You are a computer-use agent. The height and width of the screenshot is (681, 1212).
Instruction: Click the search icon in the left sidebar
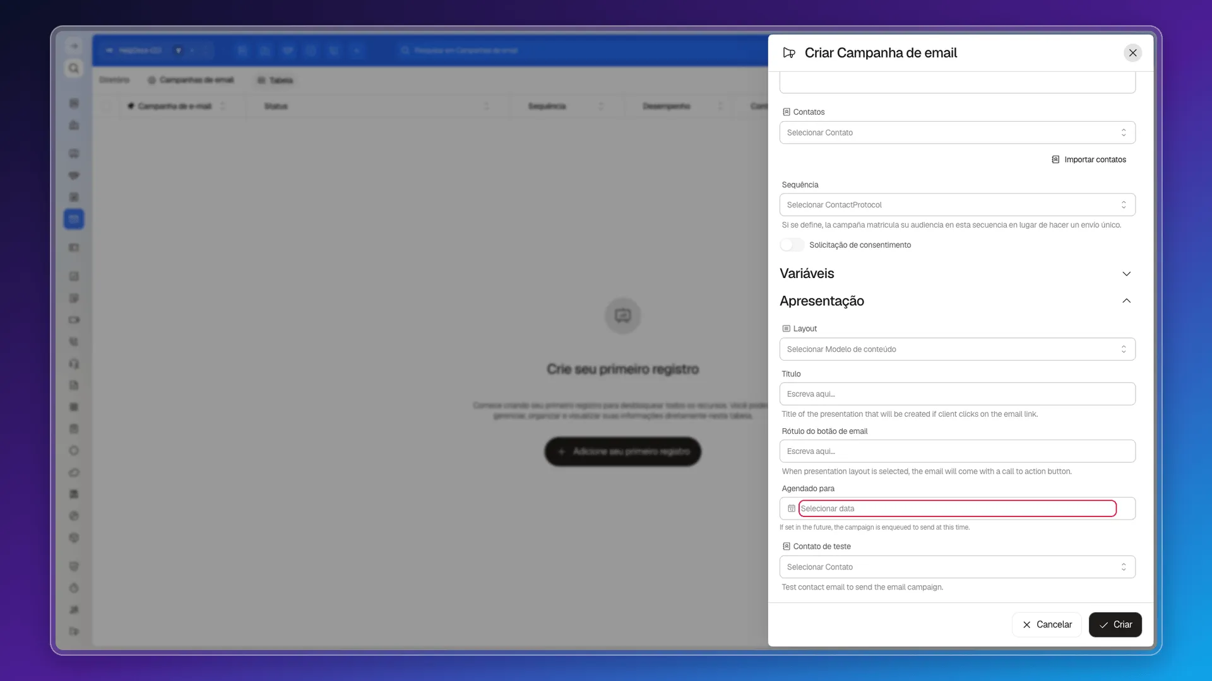pos(74,68)
